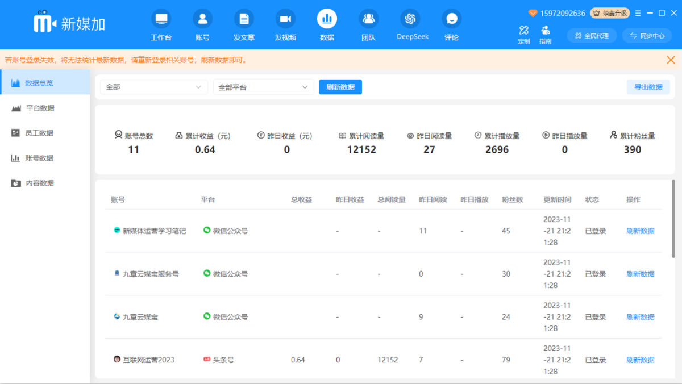Click the 刷新数据 refresh button
Viewport: 682px width, 384px height.
[340, 87]
